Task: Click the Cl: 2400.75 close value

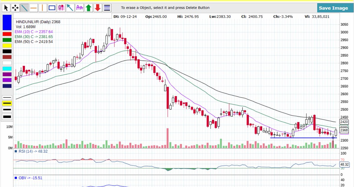Action: 252,17
